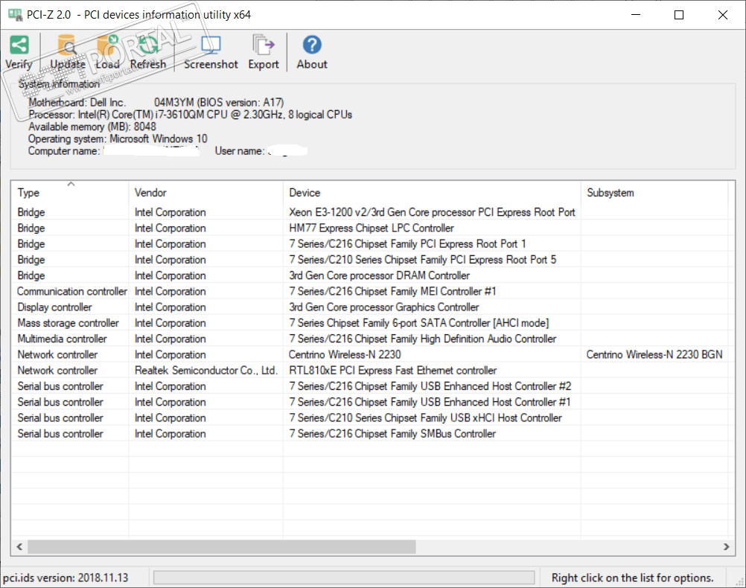The image size is (746, 588).
Task: Select PCI Express Root Port 1 device
Action: (407, 244)
